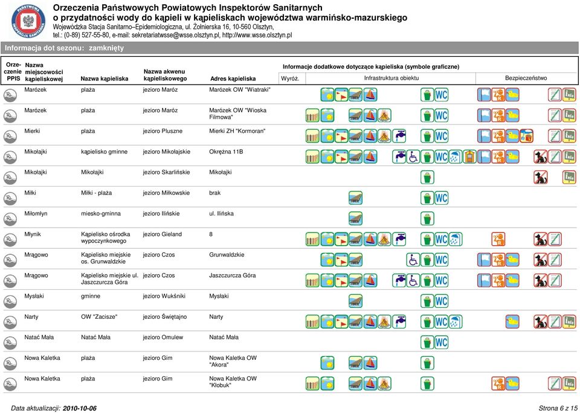The image size is (580, 413).
Task: Click the wheelchair icon in os. Grunwaldzkie row
Action: [413, 260]
